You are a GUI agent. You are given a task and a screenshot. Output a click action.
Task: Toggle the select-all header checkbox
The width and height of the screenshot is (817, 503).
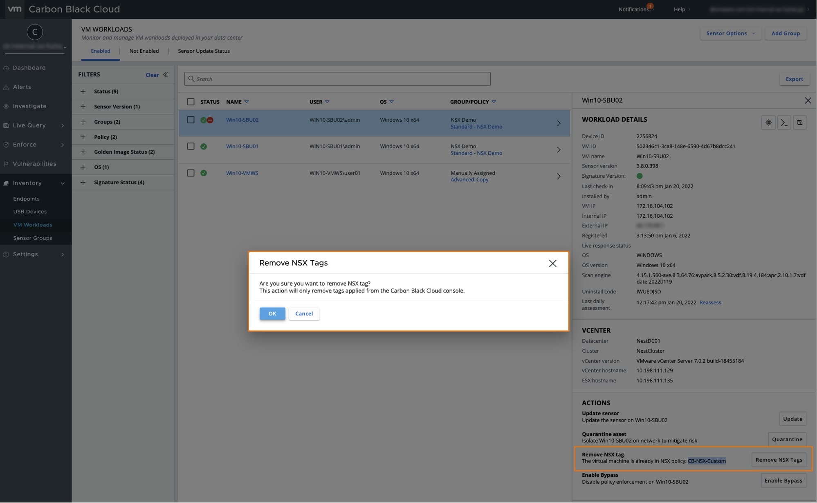[x=191, y=102]
